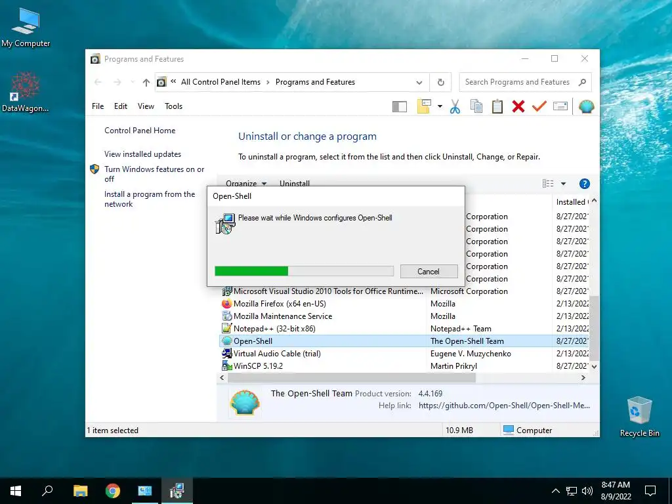The image size is (672, 504).
Task: Toggle the navigation pane toolbar icon
Action: click(x=400, y=106)
